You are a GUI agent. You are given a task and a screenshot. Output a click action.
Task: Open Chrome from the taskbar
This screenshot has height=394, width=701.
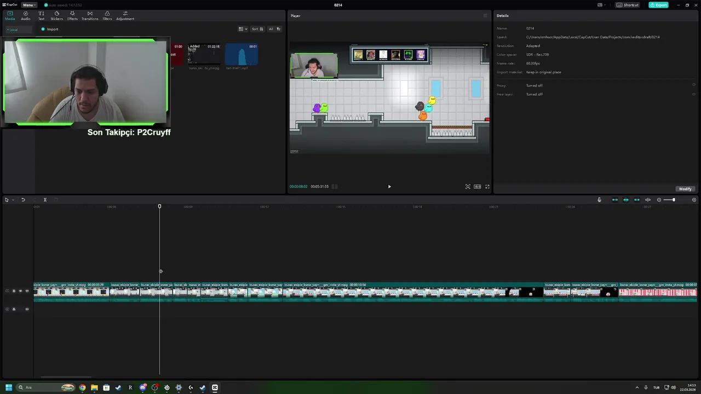point(82,387)
